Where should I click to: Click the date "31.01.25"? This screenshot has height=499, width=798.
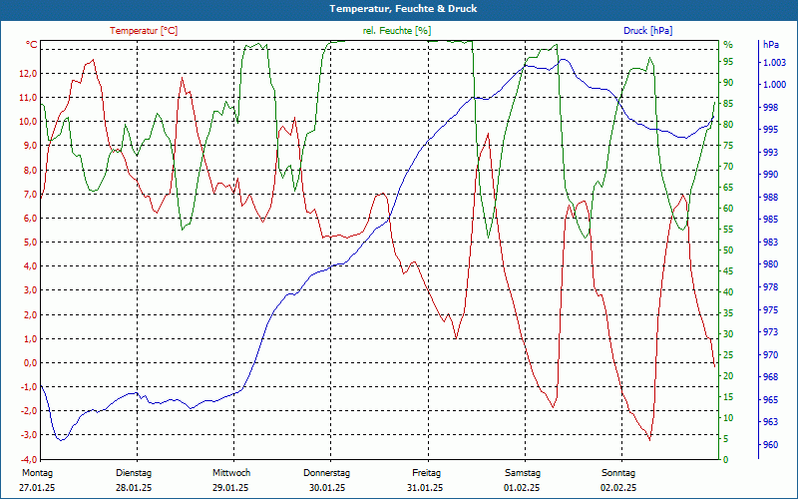tap(425, 488)
